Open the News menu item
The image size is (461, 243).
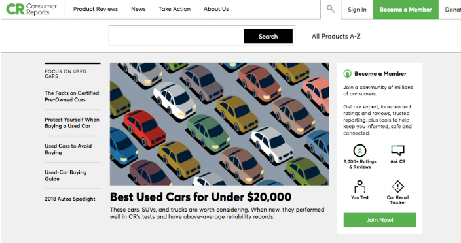click(x=138, y=9)
